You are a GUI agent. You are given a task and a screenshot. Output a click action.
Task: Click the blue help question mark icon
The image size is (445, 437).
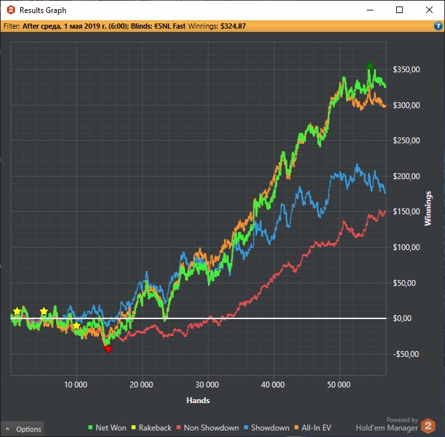438,26
